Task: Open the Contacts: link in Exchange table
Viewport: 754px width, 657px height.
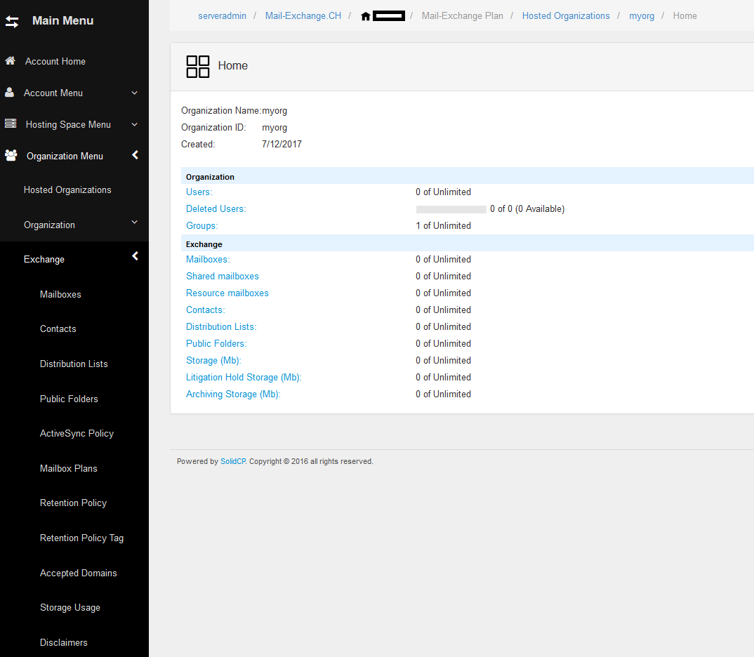Action: point(205,310)
